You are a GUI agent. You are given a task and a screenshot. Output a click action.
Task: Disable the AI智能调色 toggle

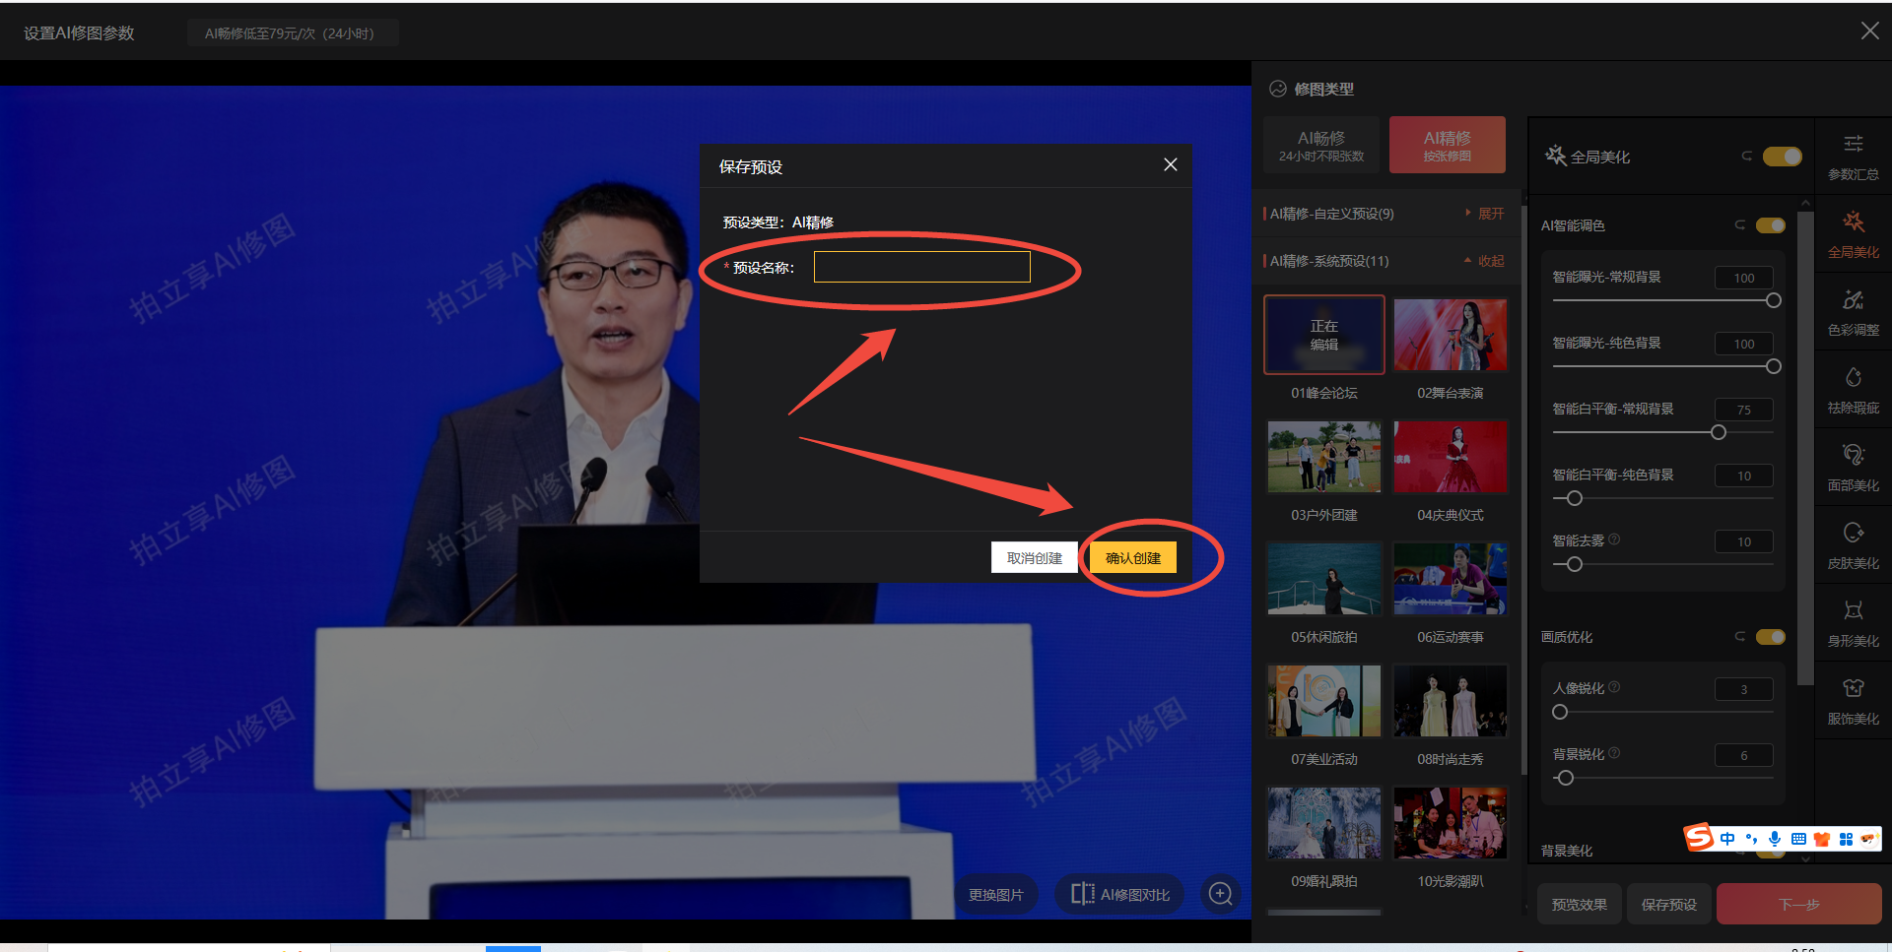1770,225
